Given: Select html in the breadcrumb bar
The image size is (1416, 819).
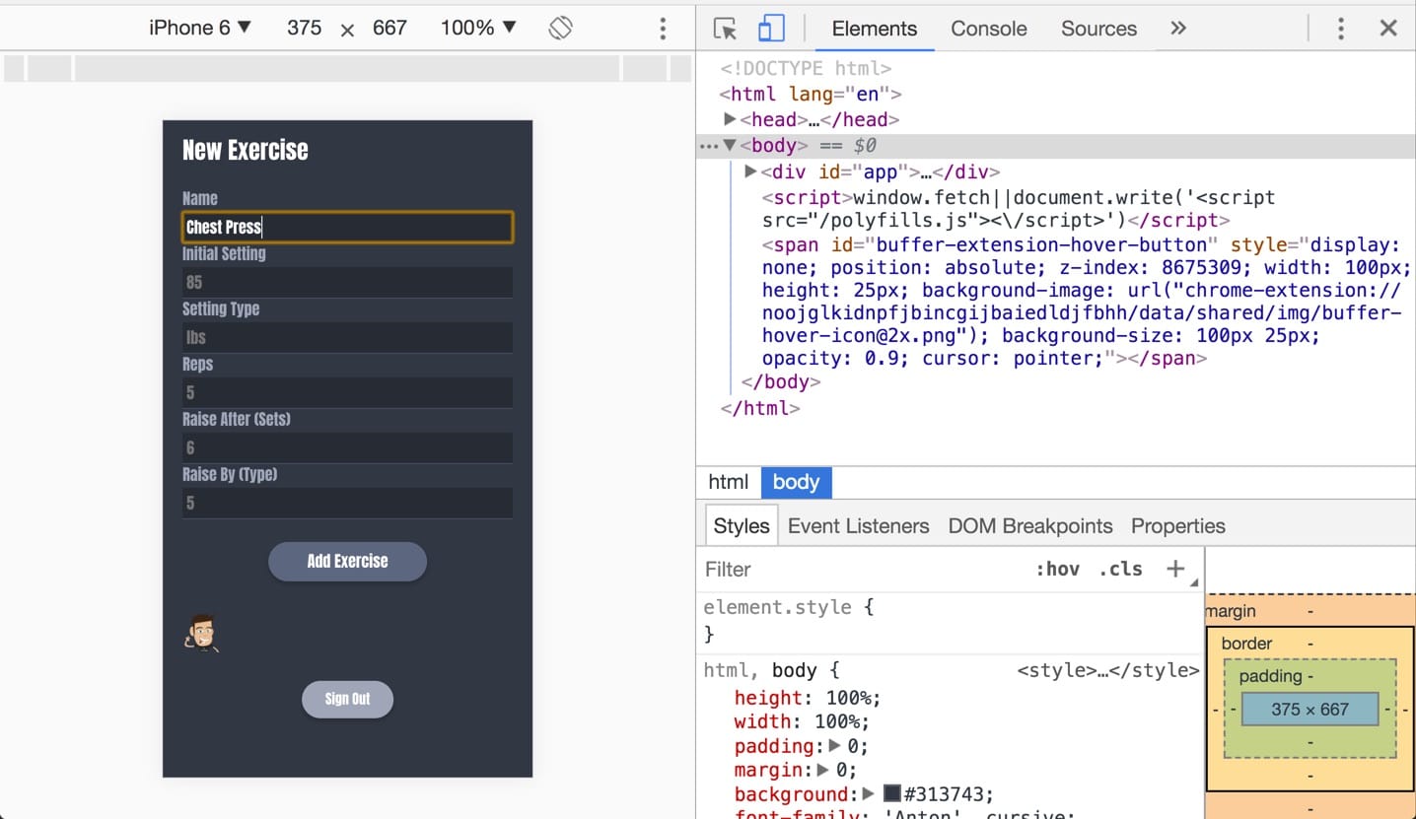Looking at the screenshot, I should pyautogui.click(x=729, y=482).
